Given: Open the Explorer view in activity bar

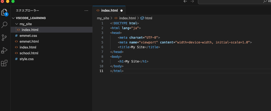Looking at the screenshot, I should tap(4, 12).
